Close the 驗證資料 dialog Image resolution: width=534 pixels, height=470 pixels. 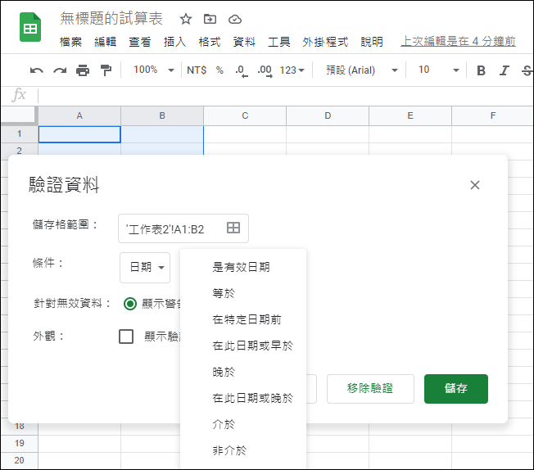tap(475, 185)
